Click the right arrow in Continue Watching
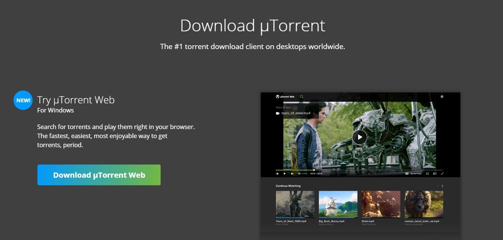 click(x=443, y=186)
